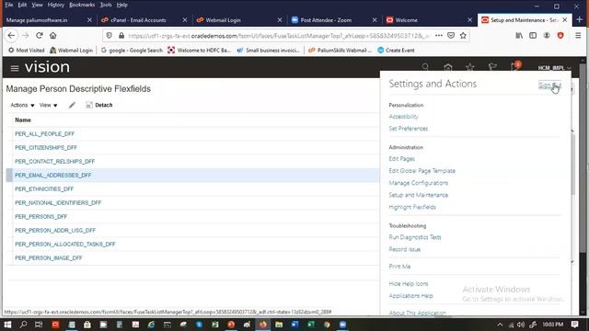The height and width of the screenshot is (331, 589).
Task: Click the Pocket save icon in address bar
Action: pyautogui.click(x=451, y=35)
